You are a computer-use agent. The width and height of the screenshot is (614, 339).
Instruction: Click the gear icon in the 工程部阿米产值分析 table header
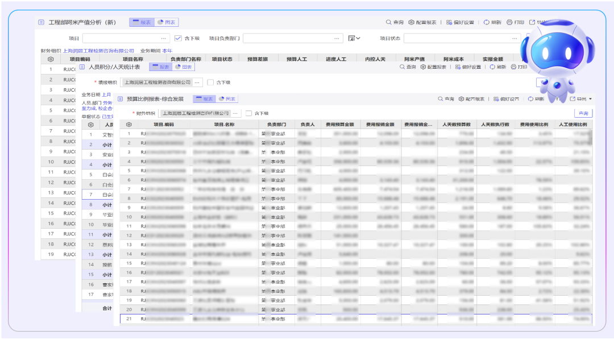(51, 59)
